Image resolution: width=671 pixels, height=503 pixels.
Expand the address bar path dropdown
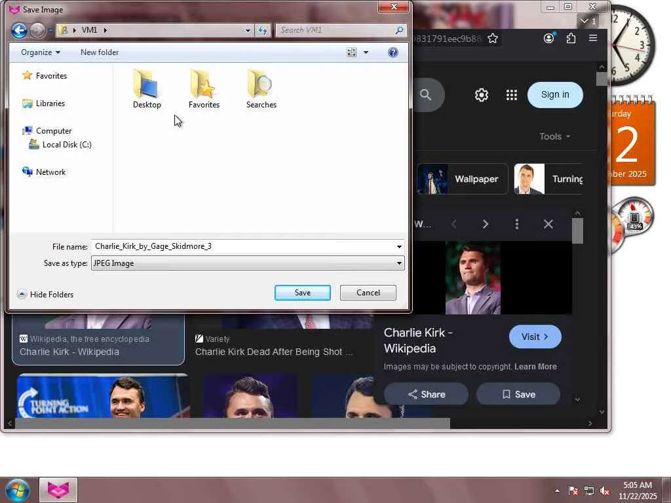(x=248, y=30)
